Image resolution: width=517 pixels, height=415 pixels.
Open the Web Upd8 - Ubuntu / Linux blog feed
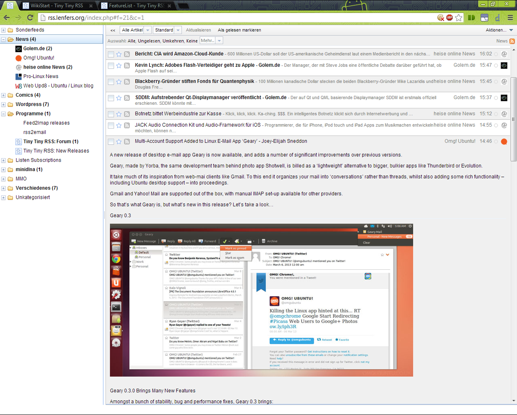[58, 86]
